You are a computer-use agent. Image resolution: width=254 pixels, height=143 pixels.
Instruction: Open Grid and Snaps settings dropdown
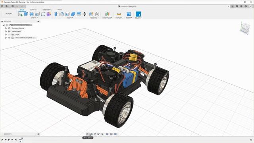[112, 134]
